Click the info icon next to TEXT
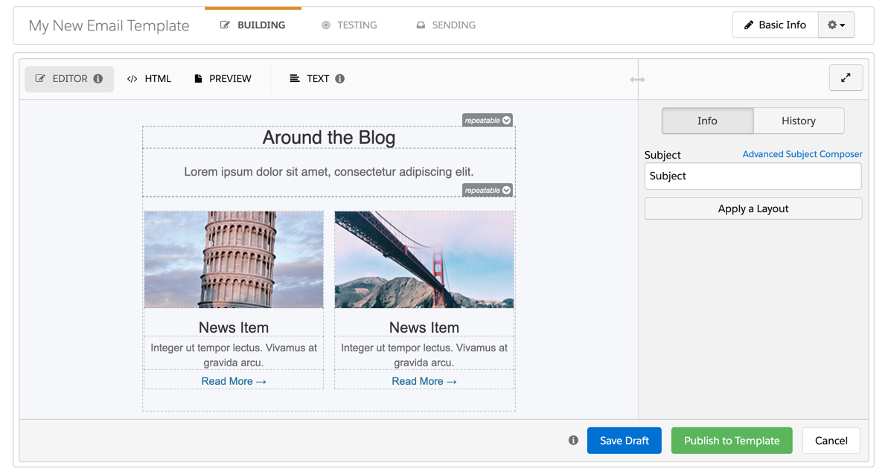 click(x=339, y=79)
